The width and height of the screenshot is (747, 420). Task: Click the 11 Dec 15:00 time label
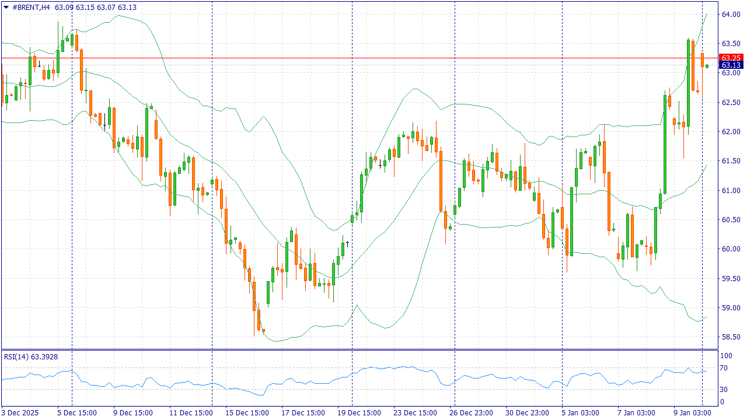point(191,413)
